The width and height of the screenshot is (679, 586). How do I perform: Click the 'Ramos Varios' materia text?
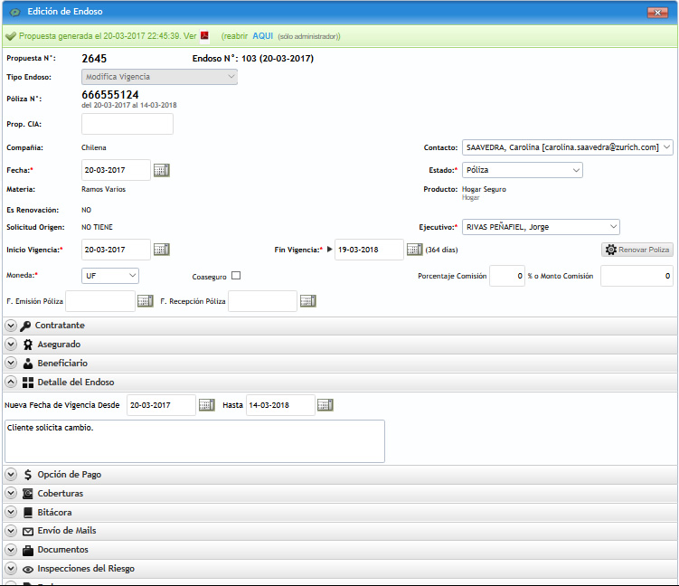pyautogui.click(x=103, y=189)
